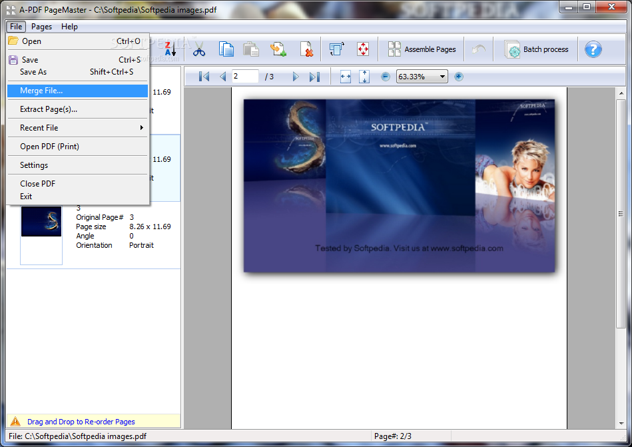
Task: Go to previous page arrow
Action: click(222, 76)
